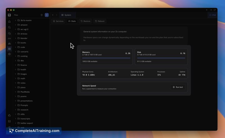The width and height of the screenshot is (225, 138).
Task: Click the '511.3 GB available' disk text
Action: click(144, 61)
